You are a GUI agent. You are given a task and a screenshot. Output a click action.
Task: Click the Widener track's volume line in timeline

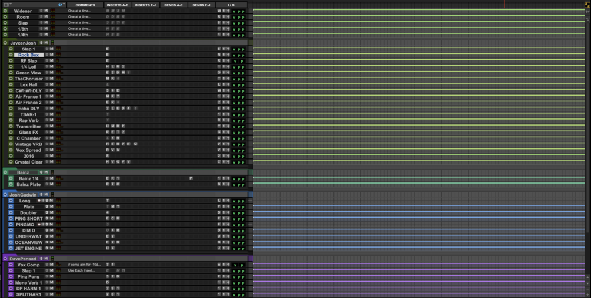coord(419,10)
